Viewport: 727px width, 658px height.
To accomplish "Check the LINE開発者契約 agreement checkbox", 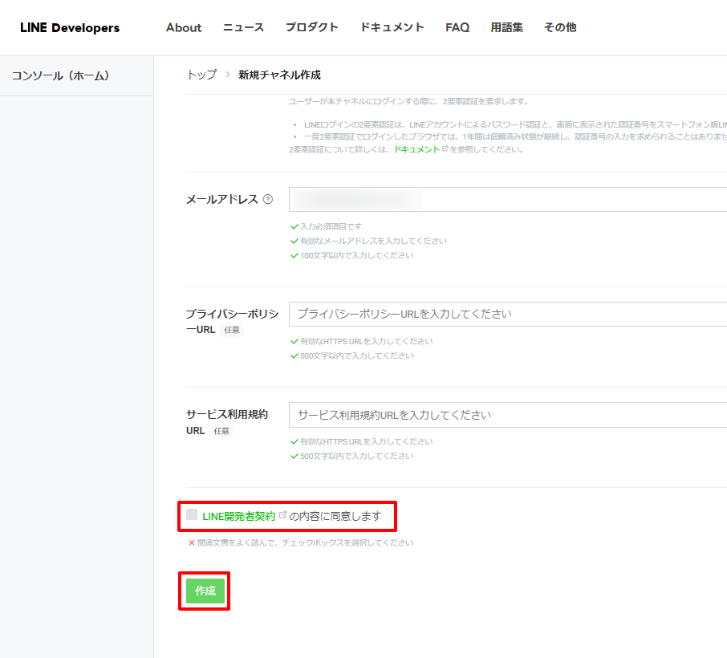I will click(192, 514).
